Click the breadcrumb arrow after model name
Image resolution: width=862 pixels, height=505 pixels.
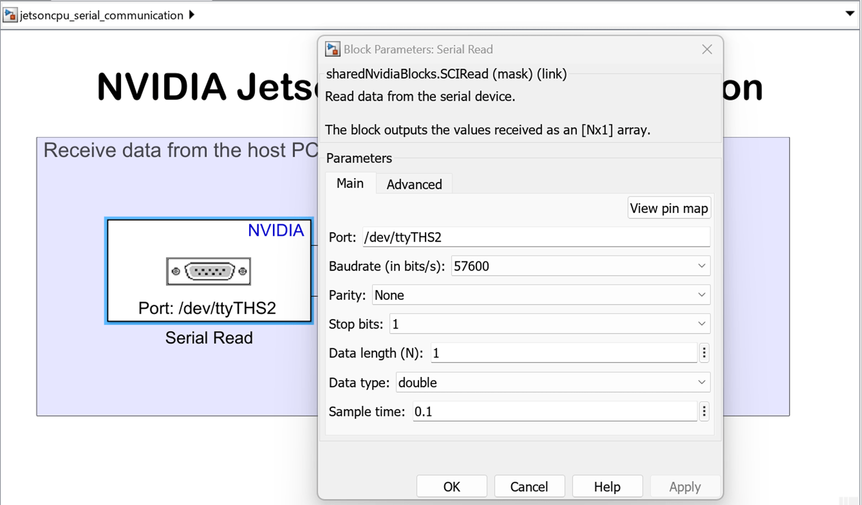click(192, 15)
